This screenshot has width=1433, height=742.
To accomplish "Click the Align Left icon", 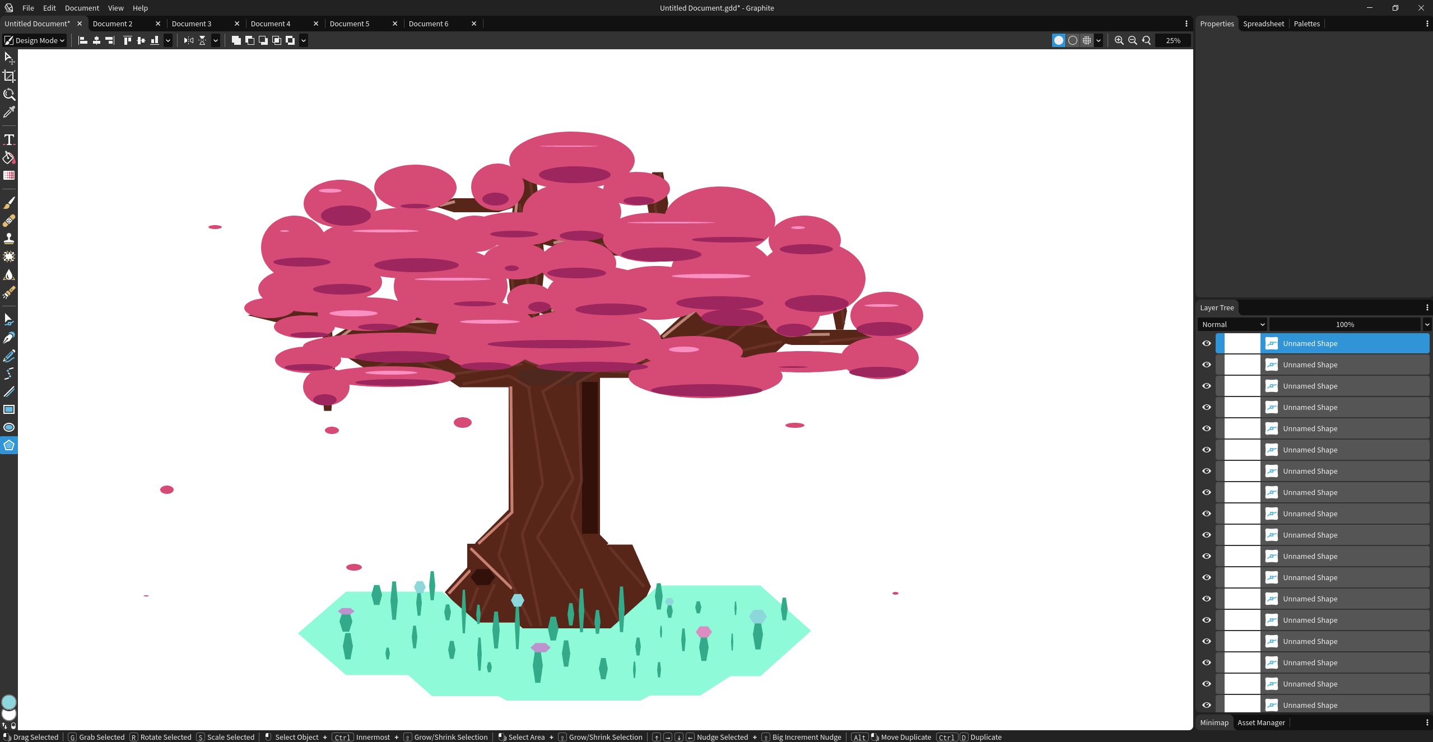I will pyautogui.click(x=83, y=40).
